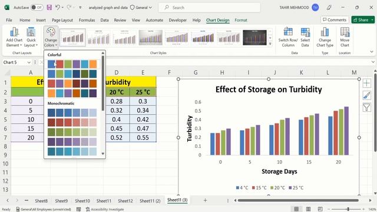Click the Storage Days axis title
Image resolution: width=377 pixels, height=212 pixels.
coord(279,171)
